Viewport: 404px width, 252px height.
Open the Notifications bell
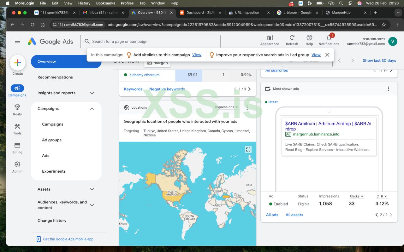[329, 38]
